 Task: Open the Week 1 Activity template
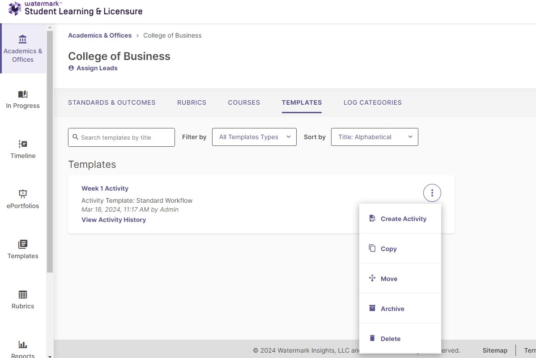pyautogui.click(x=105, y=188)
